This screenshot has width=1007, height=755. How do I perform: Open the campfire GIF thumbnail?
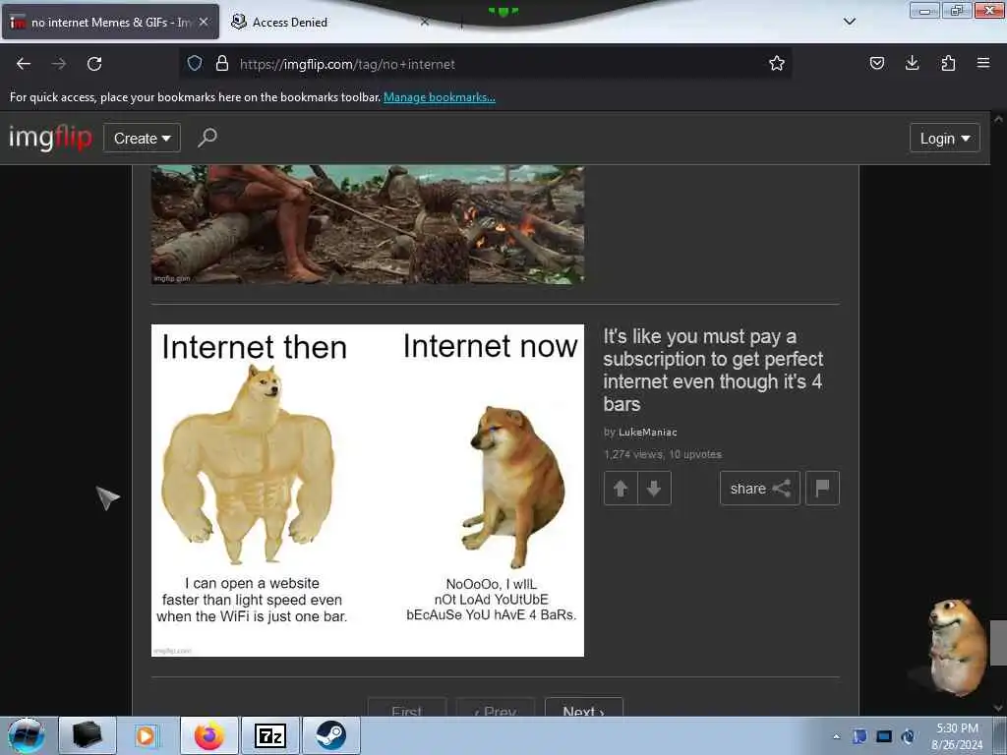pos(368,224)
